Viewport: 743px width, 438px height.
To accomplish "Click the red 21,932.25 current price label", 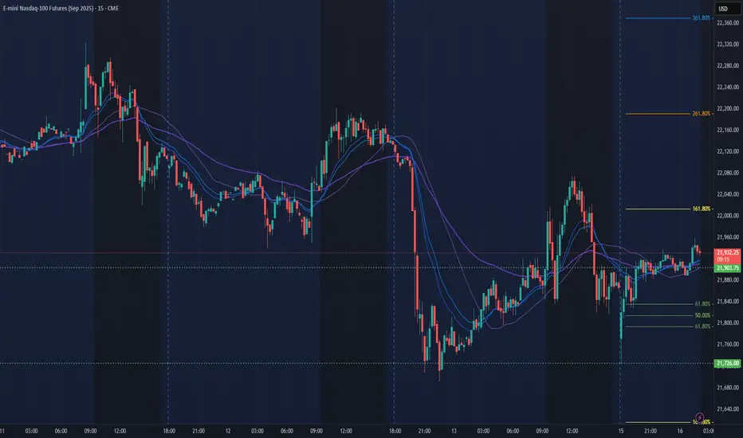I will (727, 253).
